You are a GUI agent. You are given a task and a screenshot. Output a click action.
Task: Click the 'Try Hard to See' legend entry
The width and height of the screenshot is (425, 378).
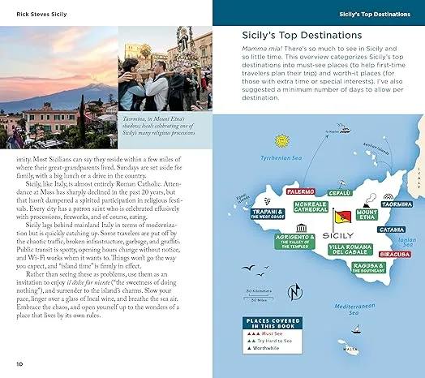coord(269,341)
